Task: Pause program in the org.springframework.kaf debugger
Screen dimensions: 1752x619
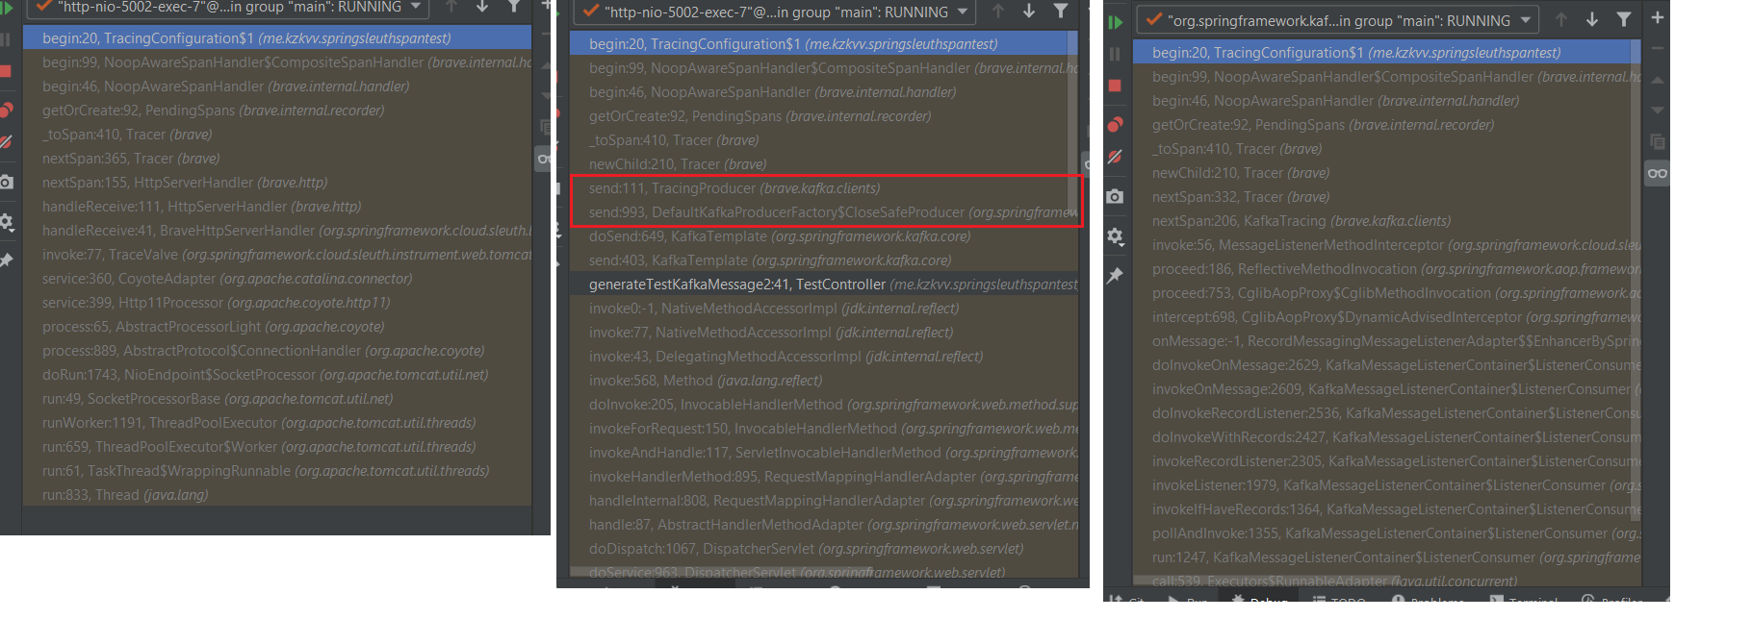Action: coord(1115,54)
